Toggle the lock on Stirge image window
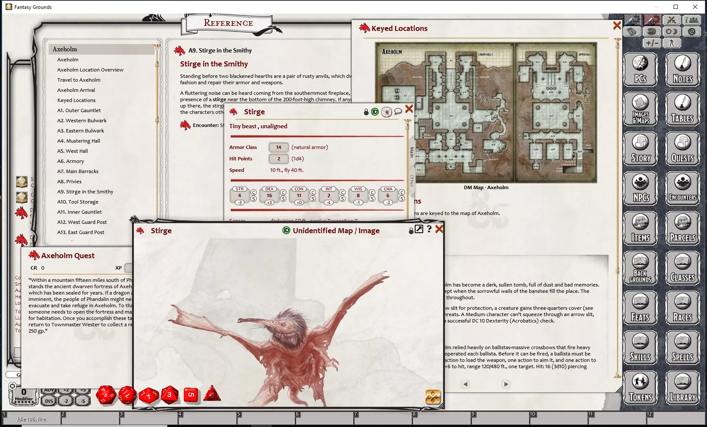The image size is (707, 427). 411,231
